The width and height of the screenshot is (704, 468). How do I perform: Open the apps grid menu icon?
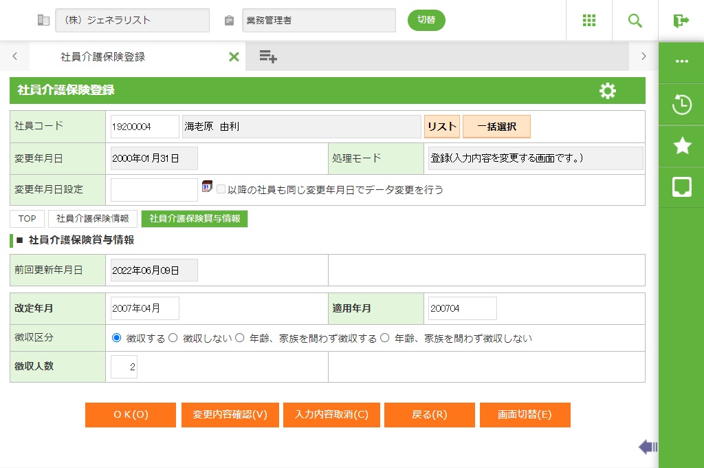[588, 21]
